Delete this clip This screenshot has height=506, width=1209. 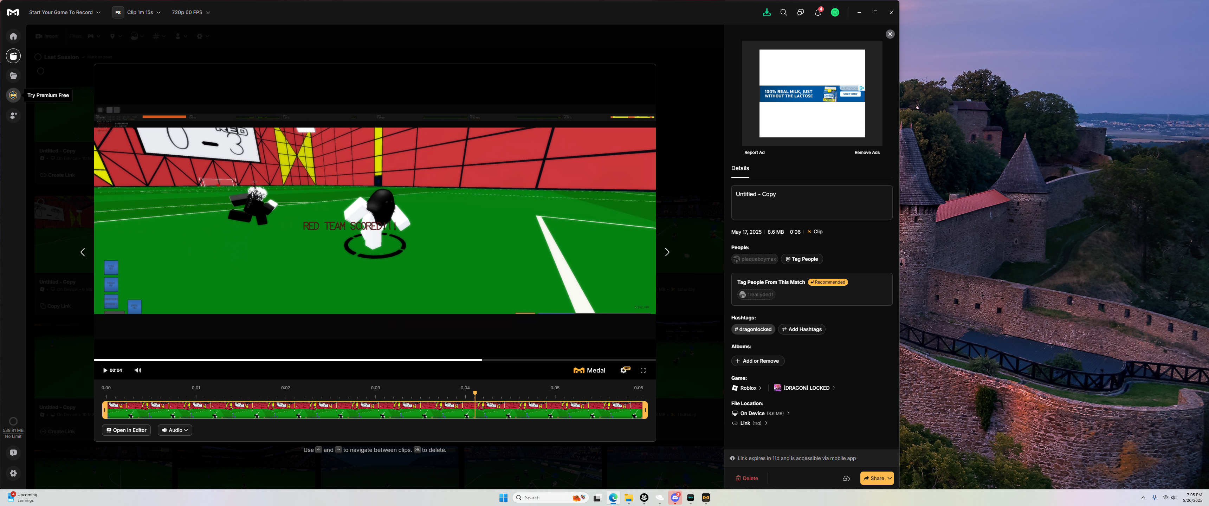point(747,478)
